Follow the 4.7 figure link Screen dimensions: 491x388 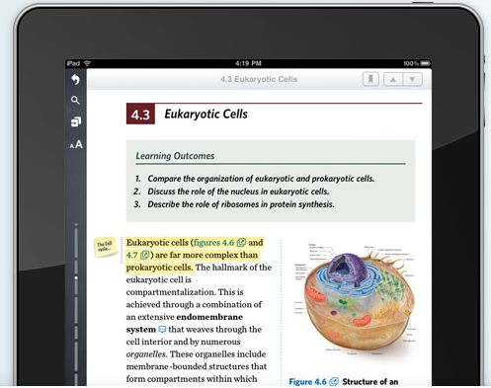coord(132,255)
